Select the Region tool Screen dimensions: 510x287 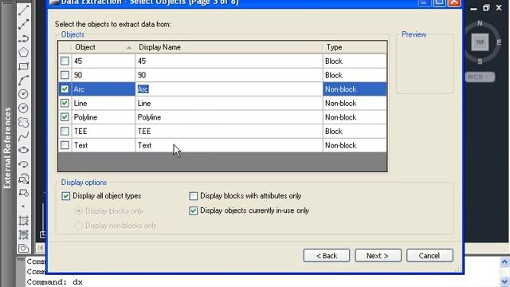click(23, 248)
